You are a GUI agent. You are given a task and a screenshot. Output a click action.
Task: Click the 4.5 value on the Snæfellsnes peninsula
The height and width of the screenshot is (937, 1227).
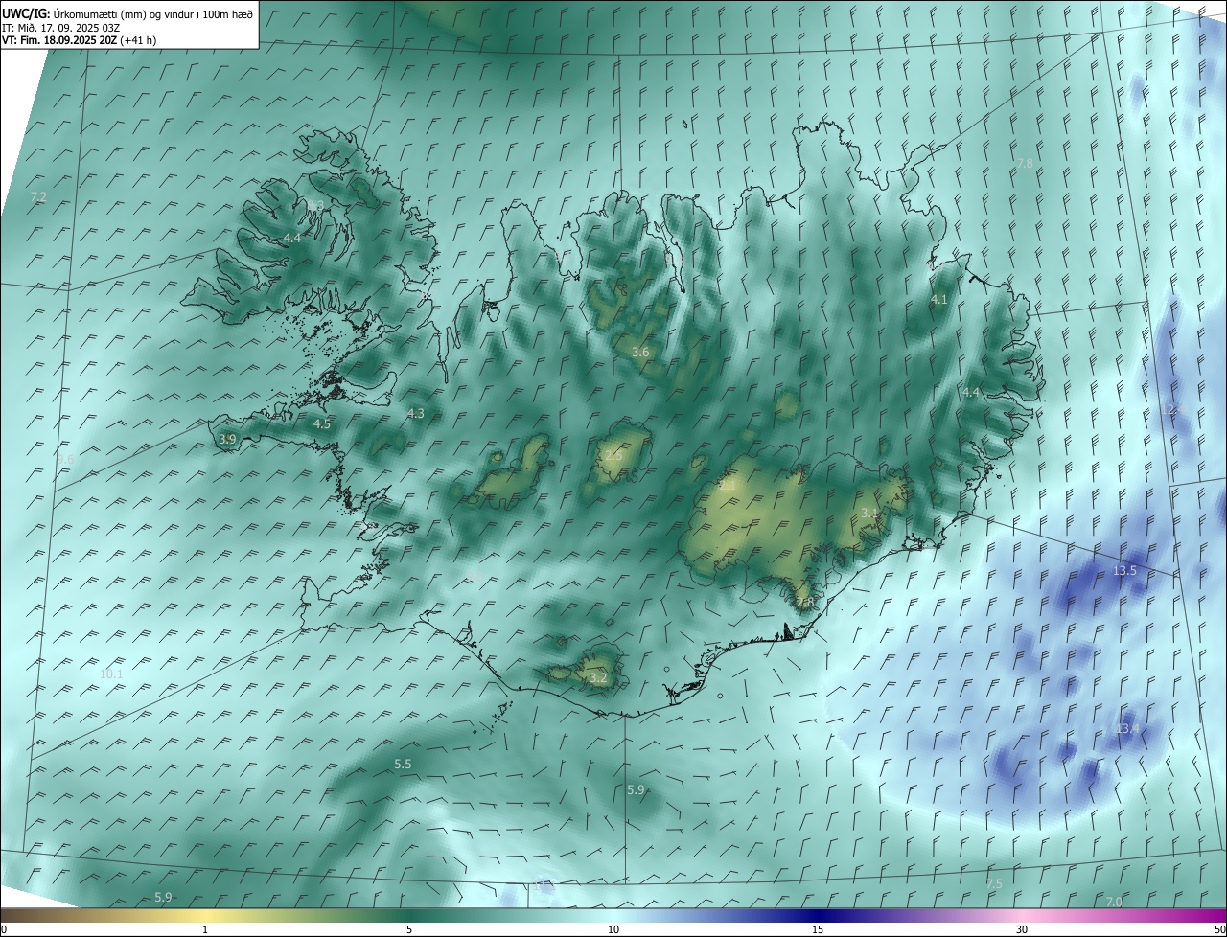322,423
